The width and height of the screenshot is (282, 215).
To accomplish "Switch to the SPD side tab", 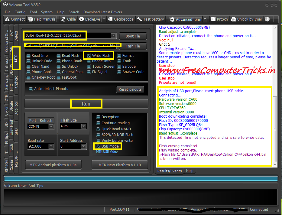I will [16, 132].
